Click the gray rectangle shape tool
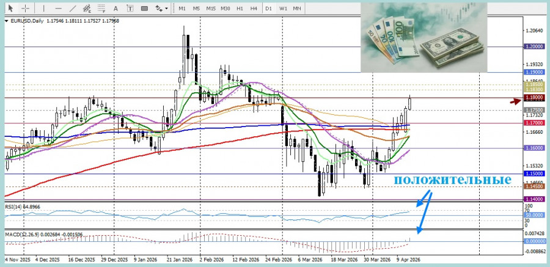This screenshot has width=550, height=267. coord(144,9)
